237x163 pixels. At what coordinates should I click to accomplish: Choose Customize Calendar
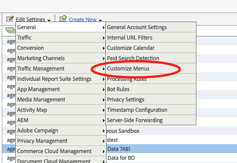click(x=151, y=48)
